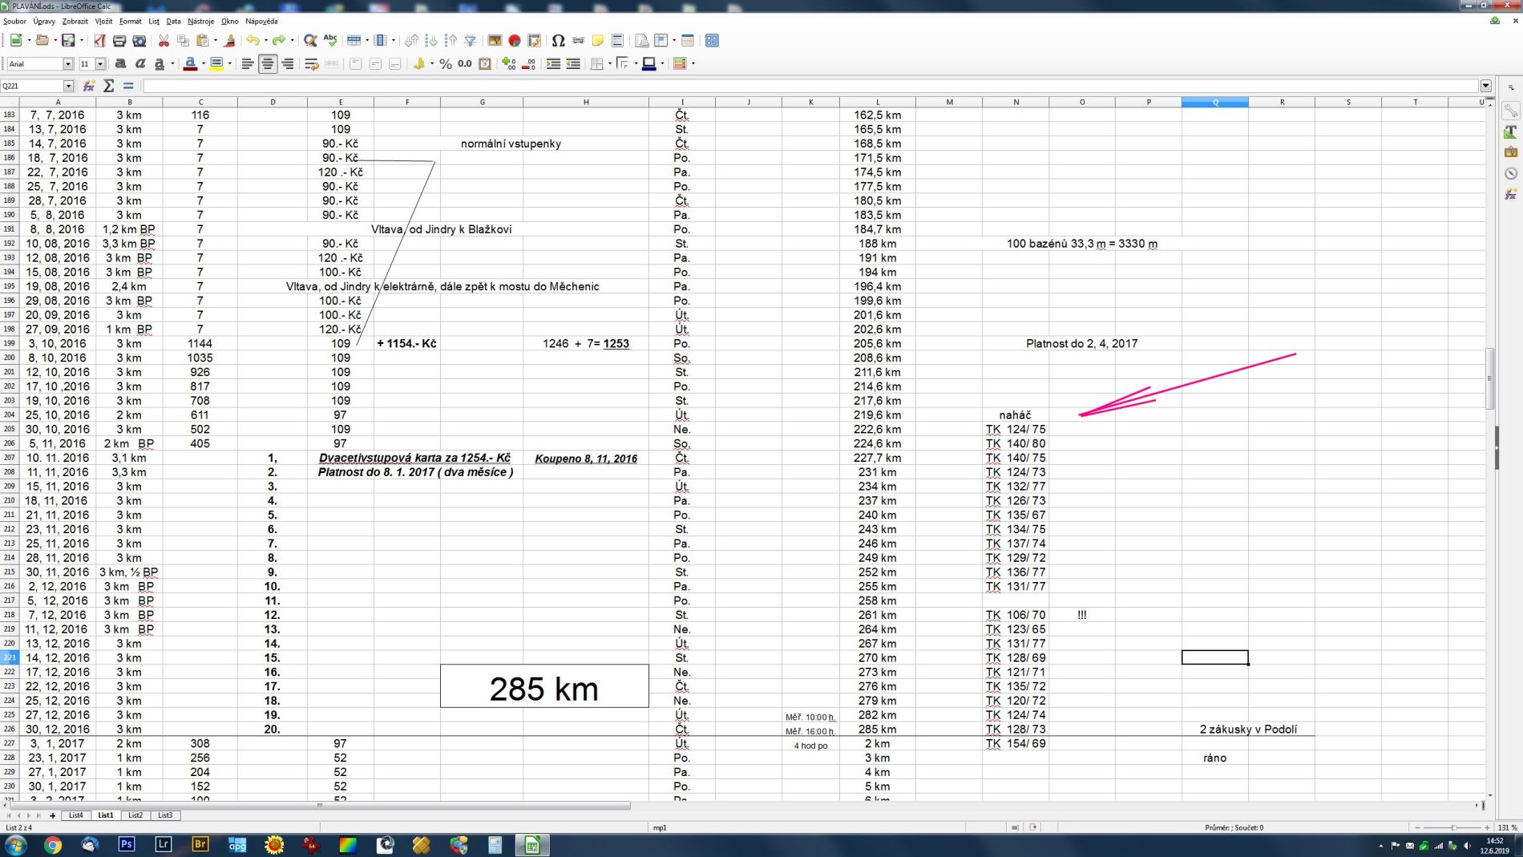
Task: Insert a special character with Omega icon
Action: (x=559, y=40)
